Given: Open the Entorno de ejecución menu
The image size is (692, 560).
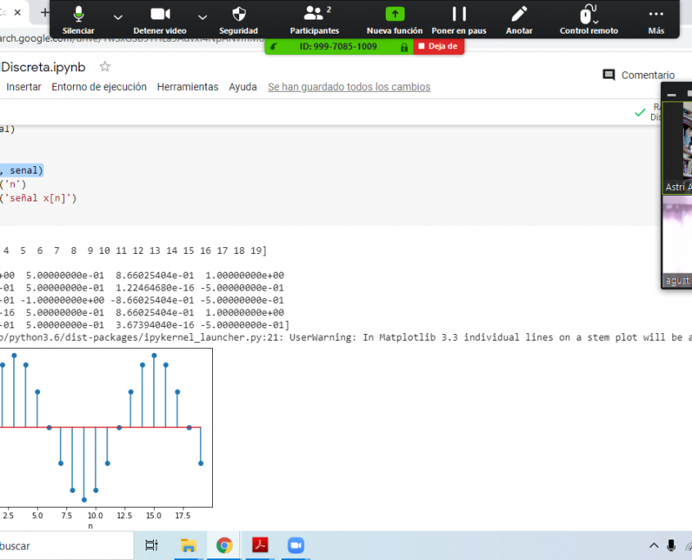Looking at the screenshot, I should pyautogui.click(x=99, y=87).
